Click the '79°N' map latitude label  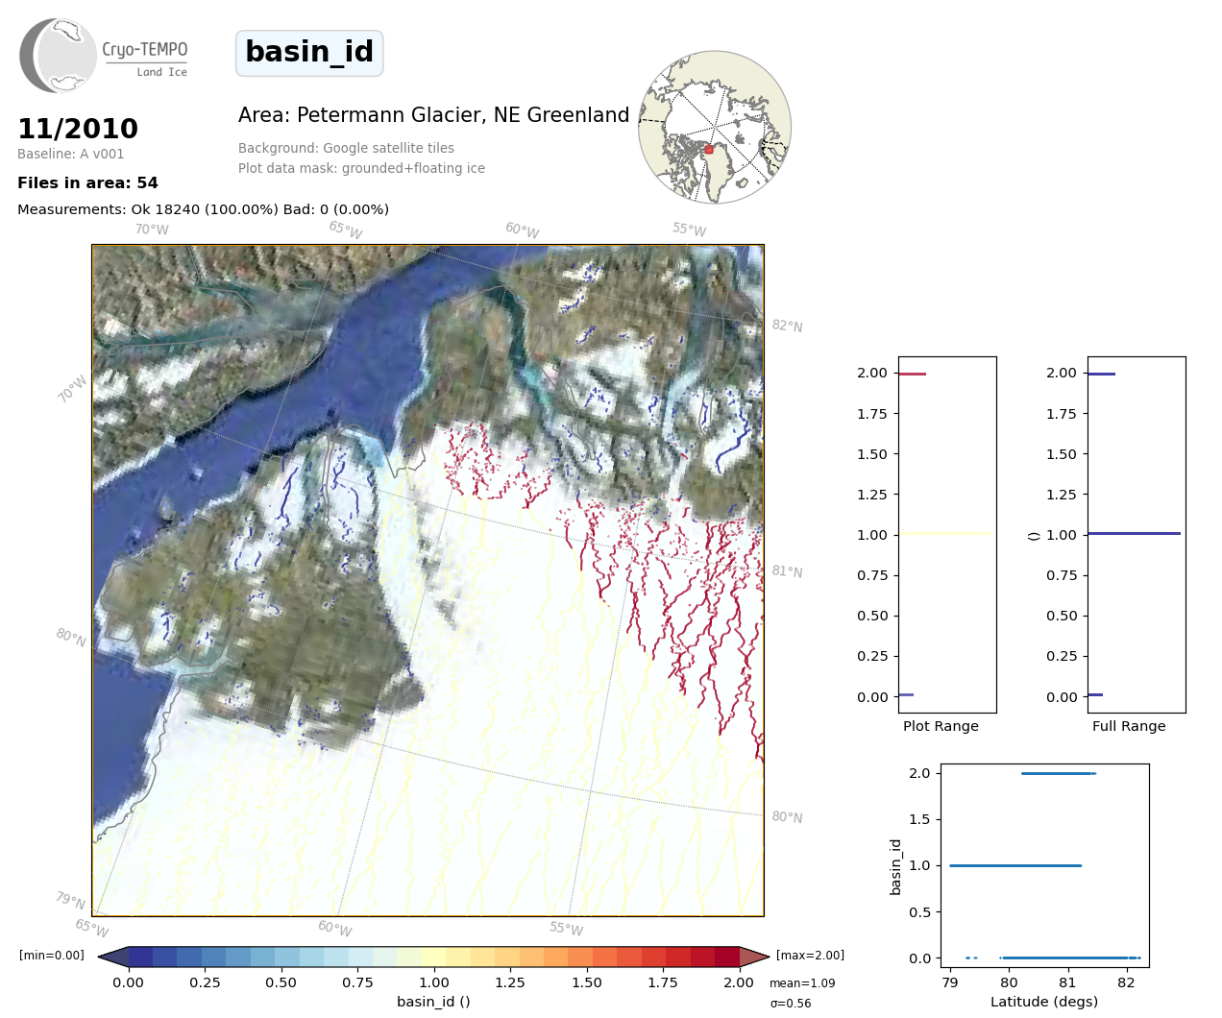[x=70, y=900]
